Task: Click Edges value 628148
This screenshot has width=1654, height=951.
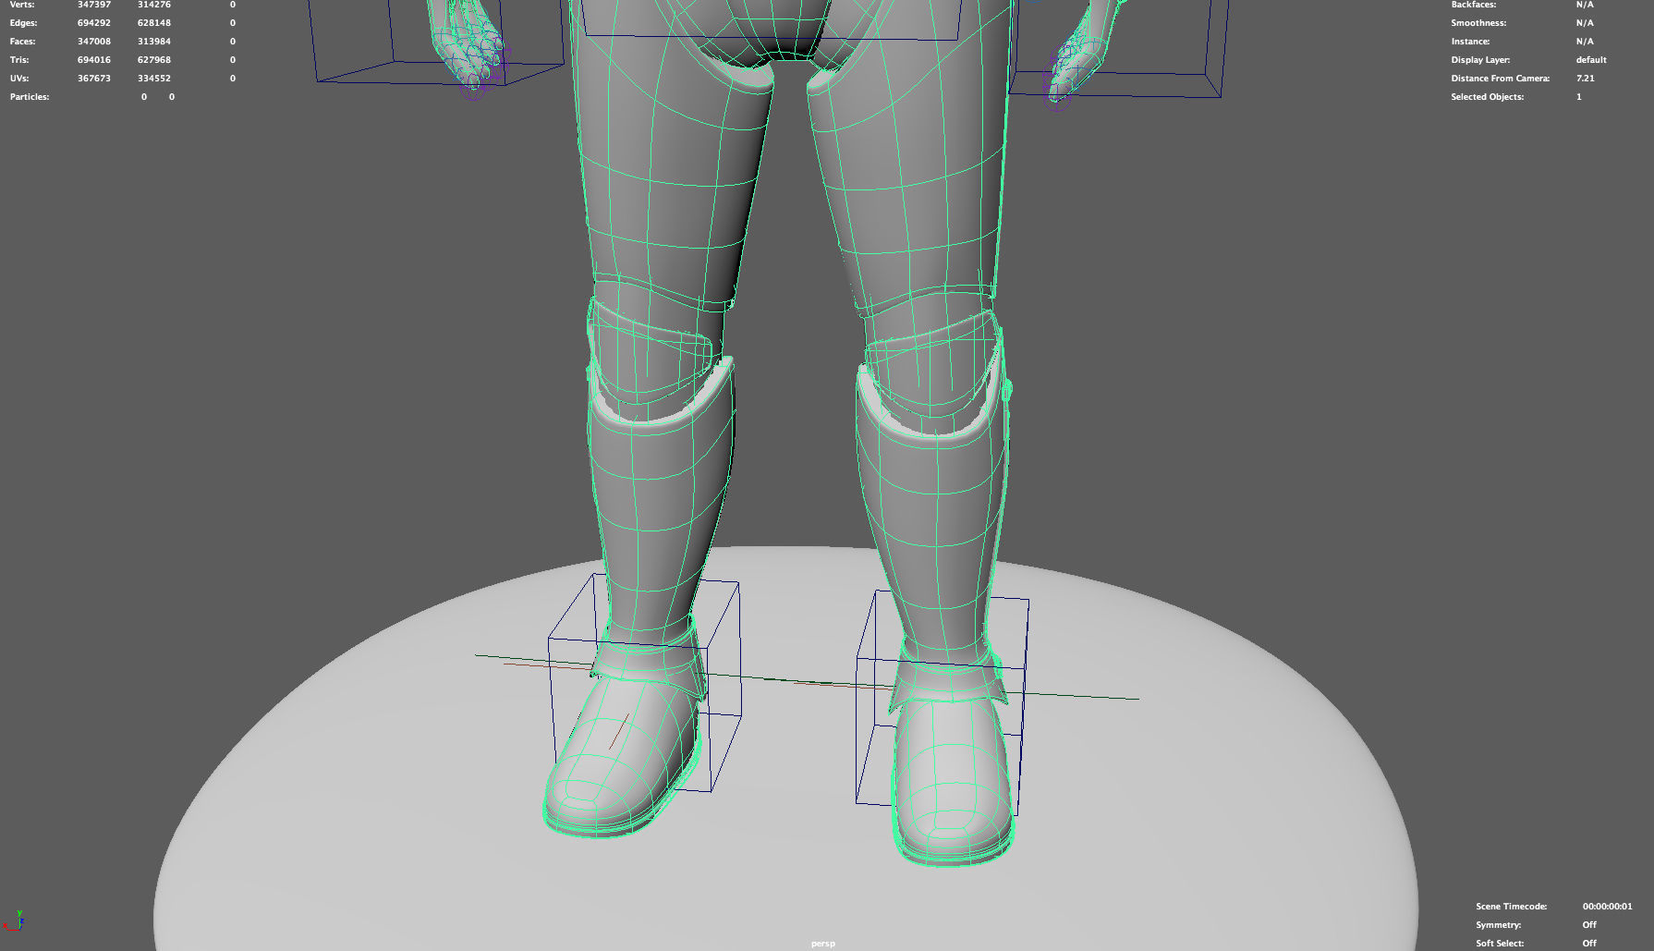Action: pyautogui.click(x=154, y=23)
